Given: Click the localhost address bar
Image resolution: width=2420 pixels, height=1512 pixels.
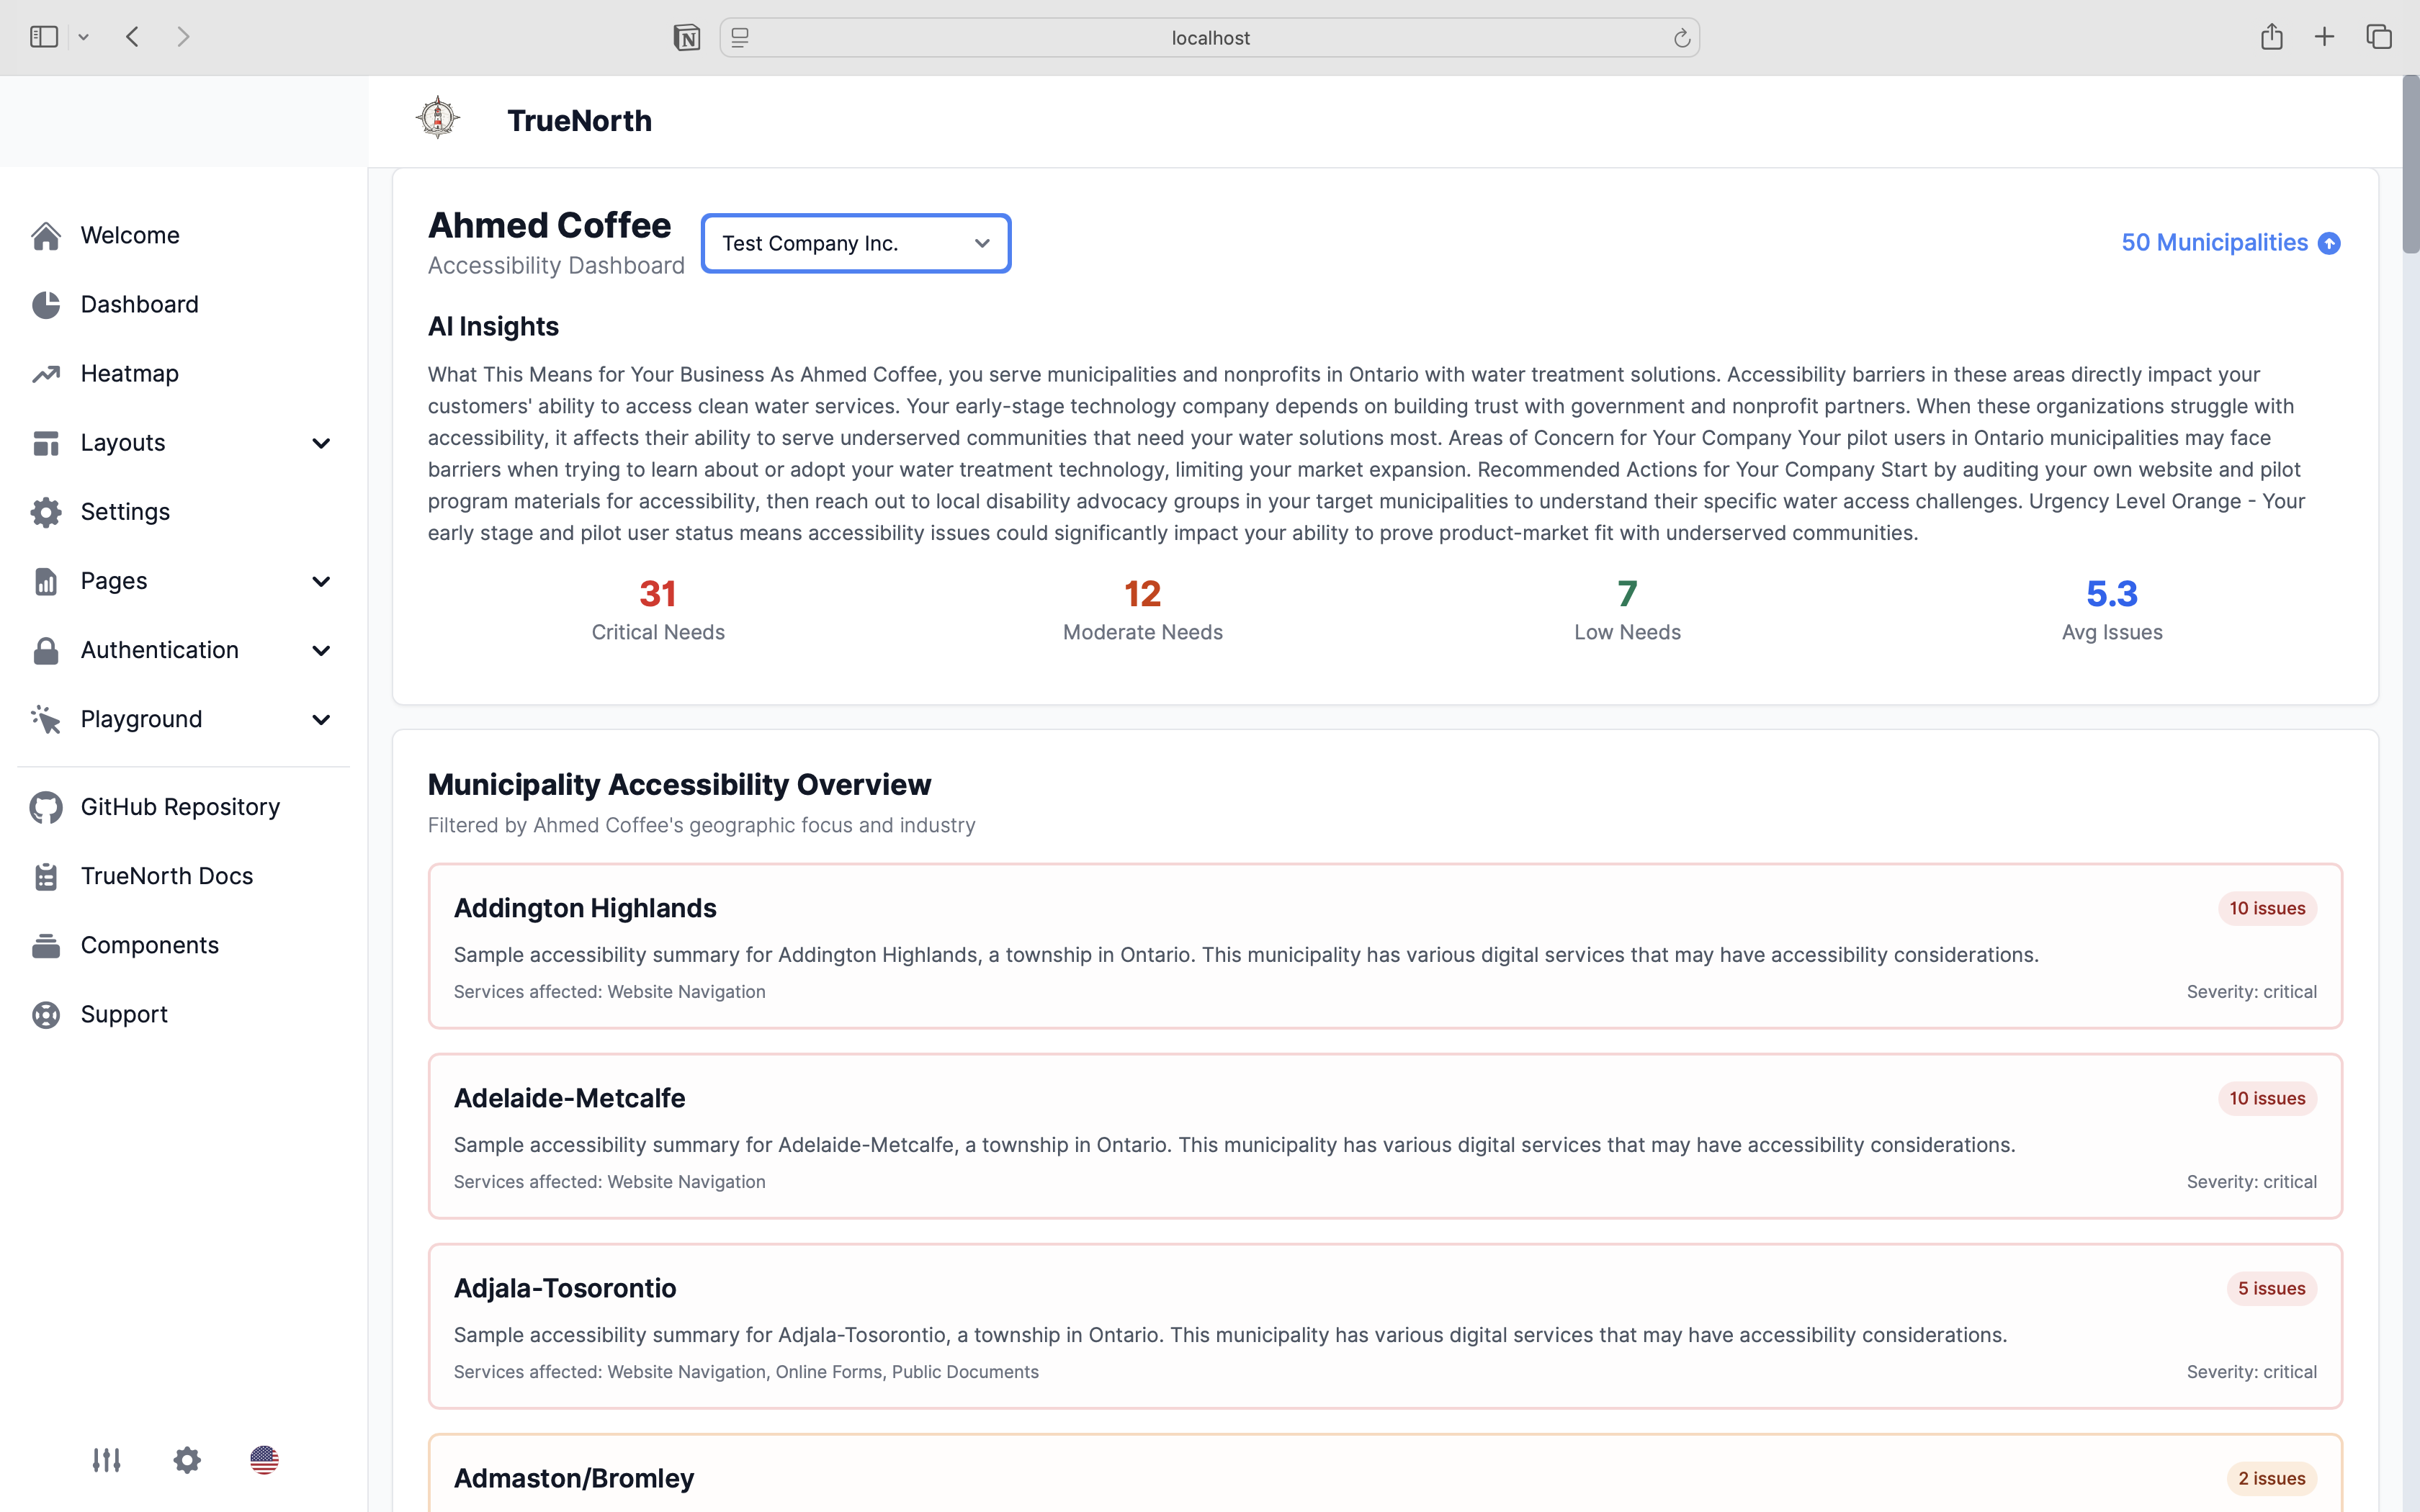Looking at the screenshot, I should tap(1210, 38).
